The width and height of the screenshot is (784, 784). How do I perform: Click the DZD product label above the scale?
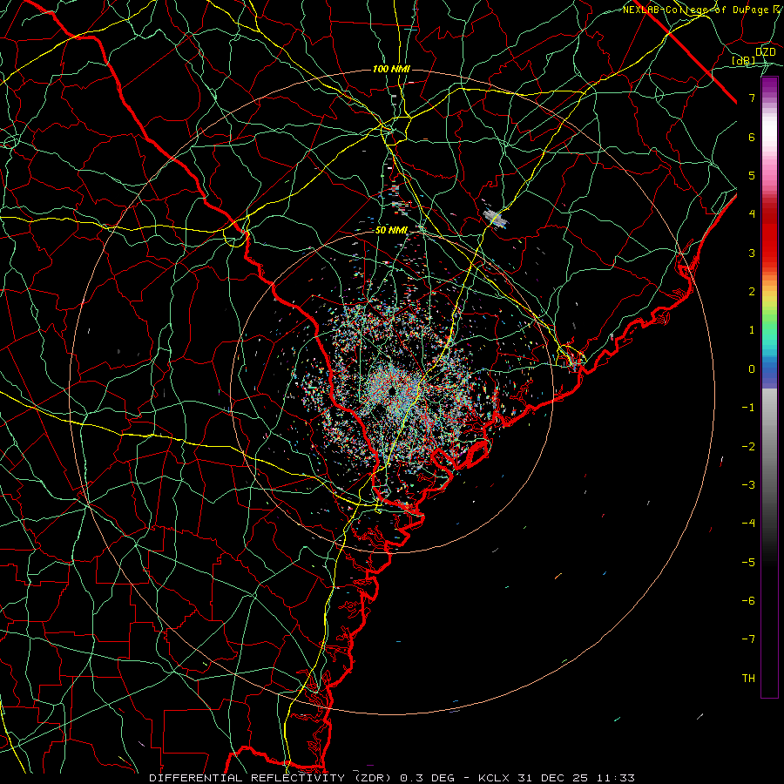(765, 52)
